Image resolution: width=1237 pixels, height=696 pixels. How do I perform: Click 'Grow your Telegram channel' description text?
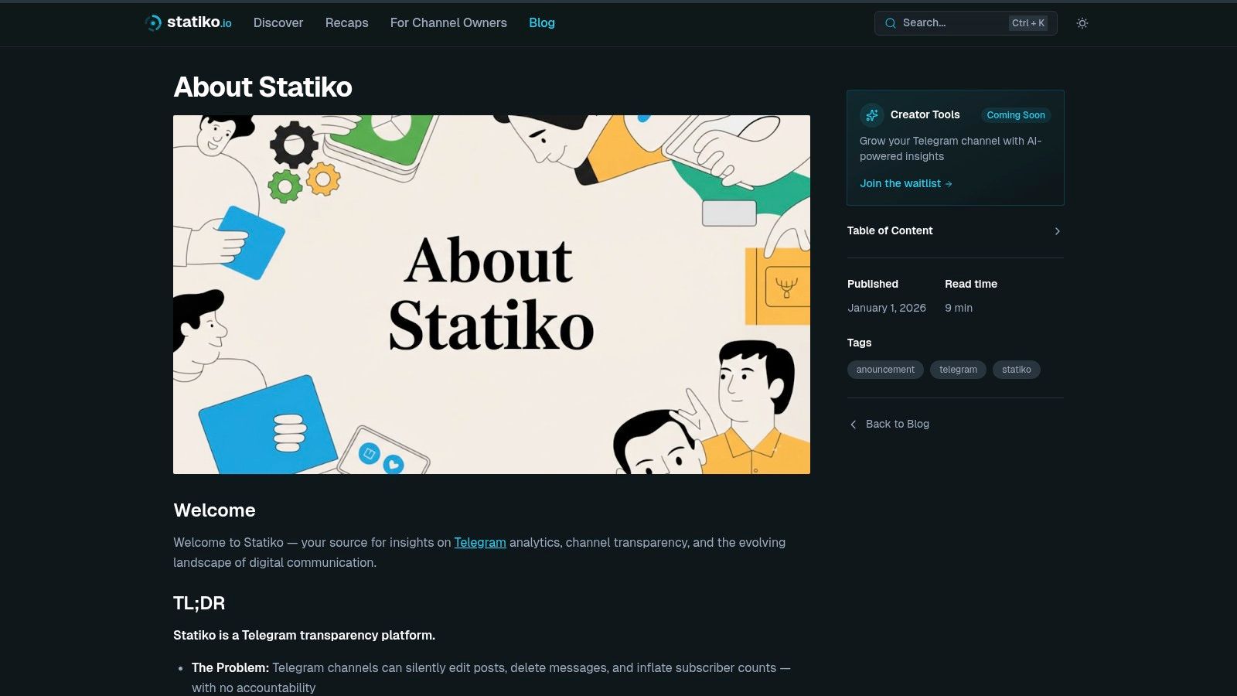pos(950,148)
